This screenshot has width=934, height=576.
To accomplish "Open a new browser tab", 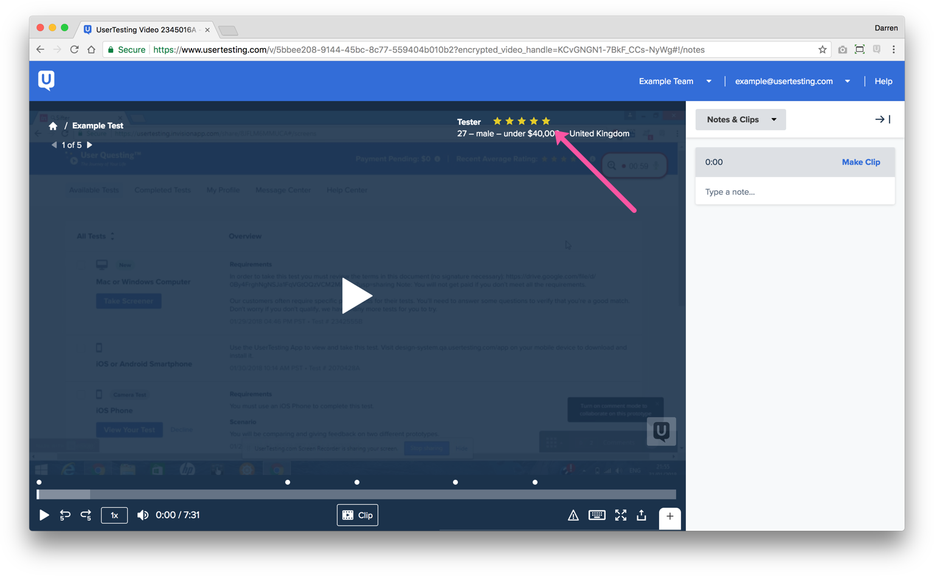I will pyautogui.click(x=229, y=30).
